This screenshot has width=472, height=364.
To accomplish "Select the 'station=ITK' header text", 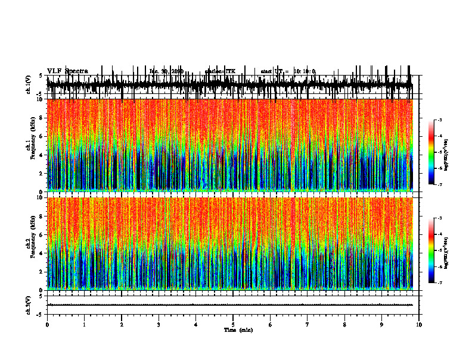I will [x=220, y=71].
